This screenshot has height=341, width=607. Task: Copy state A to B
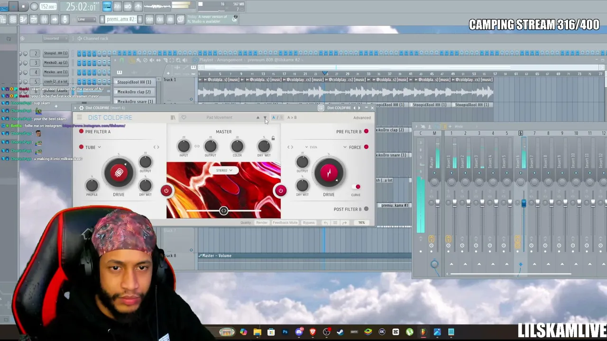(x=292, y=117)
